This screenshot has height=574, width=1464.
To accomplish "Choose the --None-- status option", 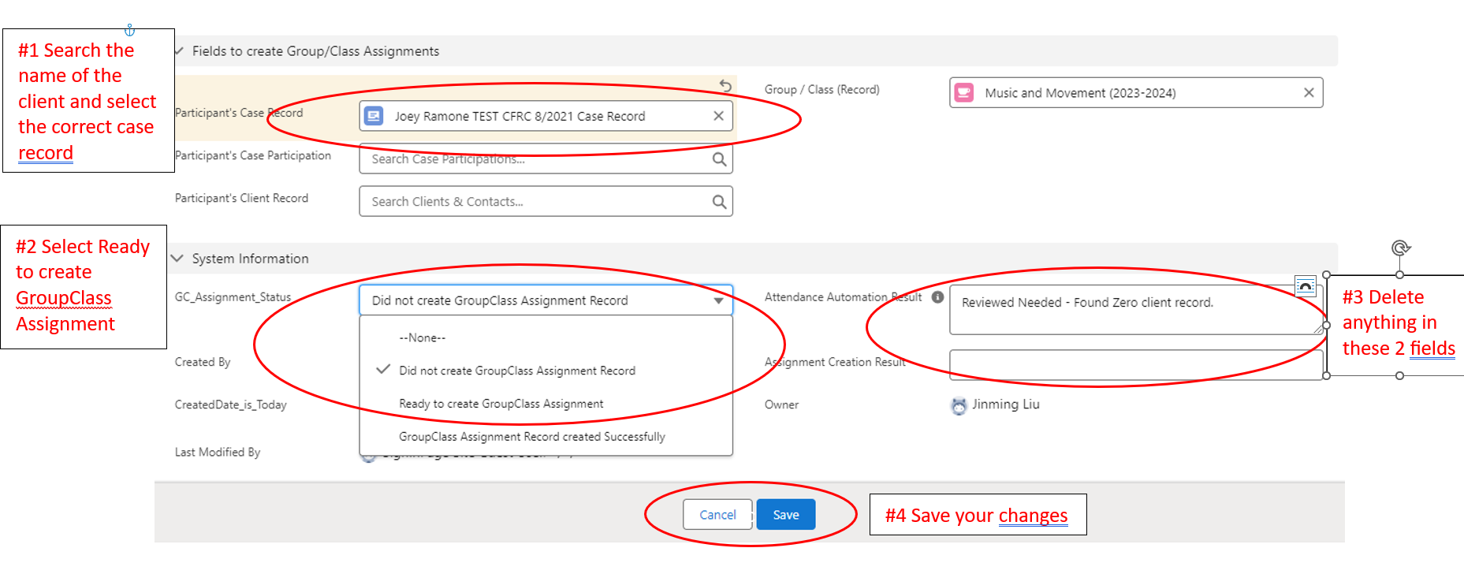I will click(x=422, y=337).
